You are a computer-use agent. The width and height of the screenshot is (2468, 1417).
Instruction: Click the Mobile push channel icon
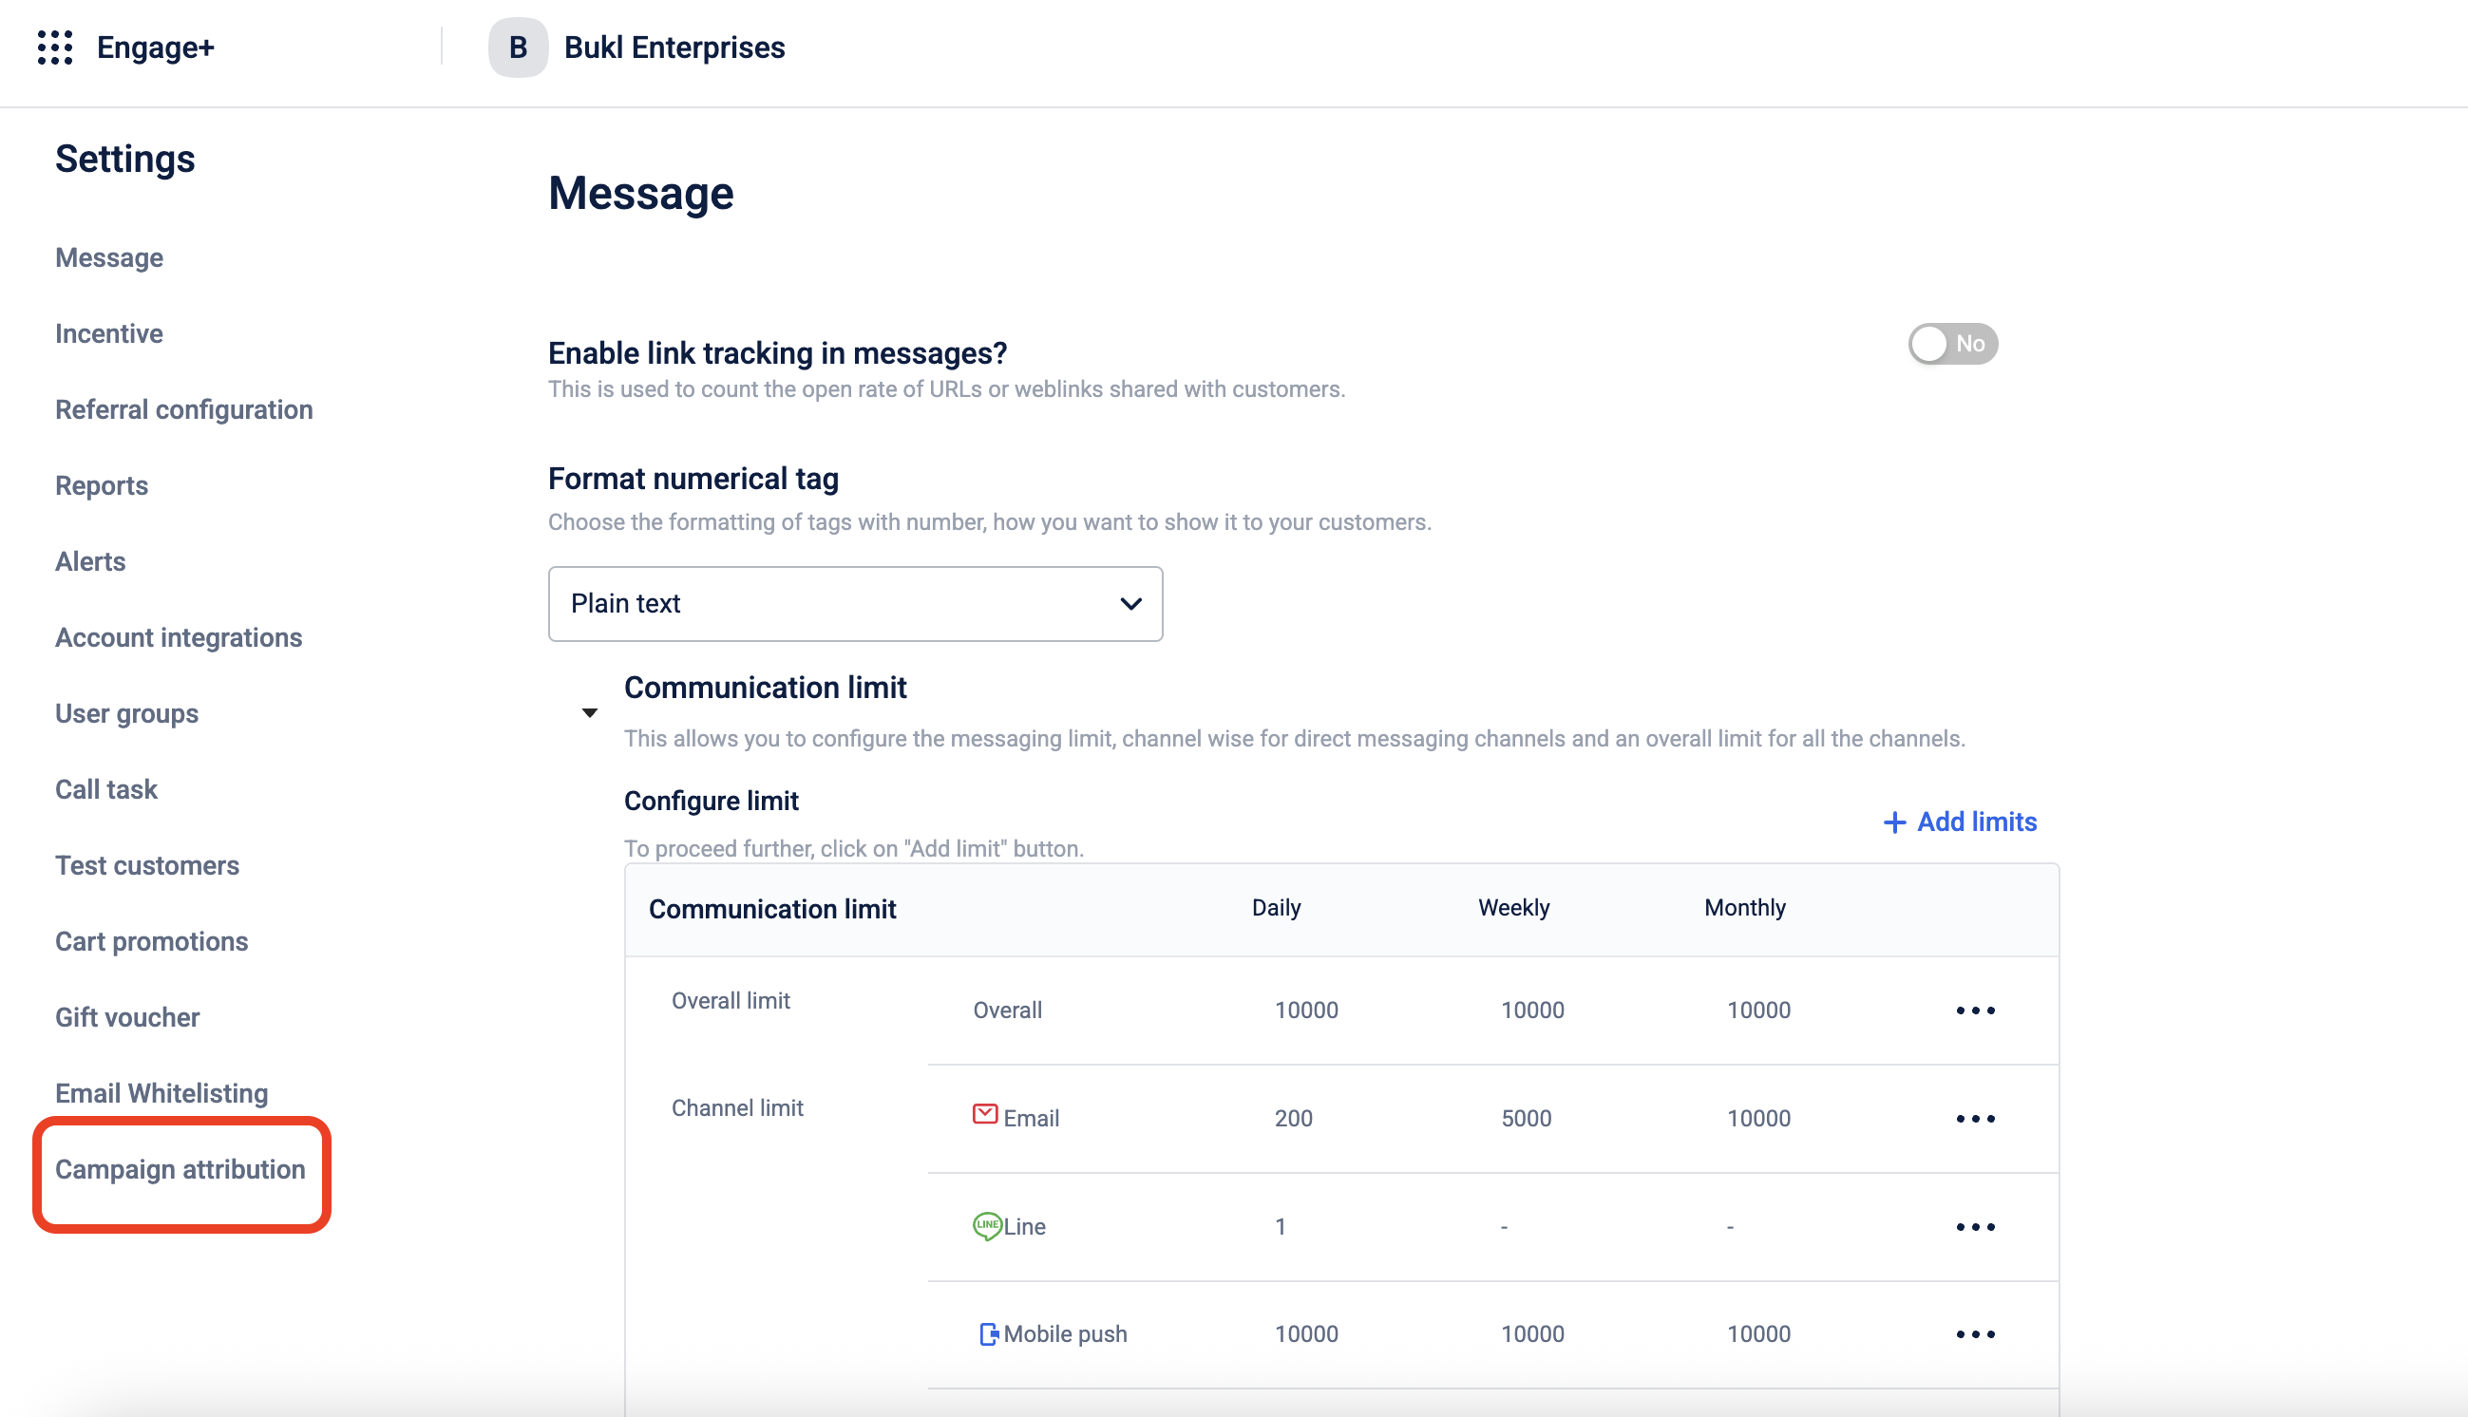pyautogui.click(x=988, y=1334)
